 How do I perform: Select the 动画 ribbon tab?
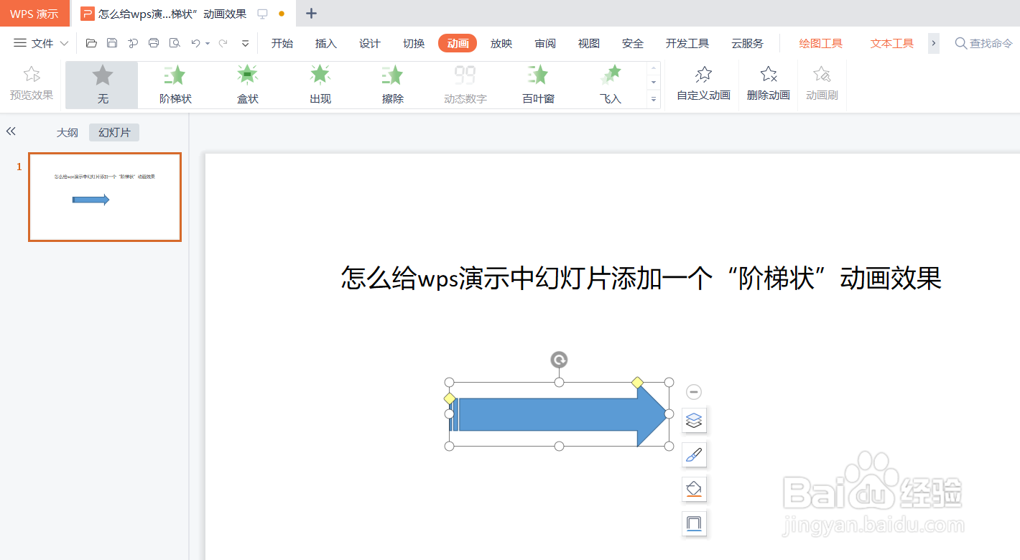[458, 43]
